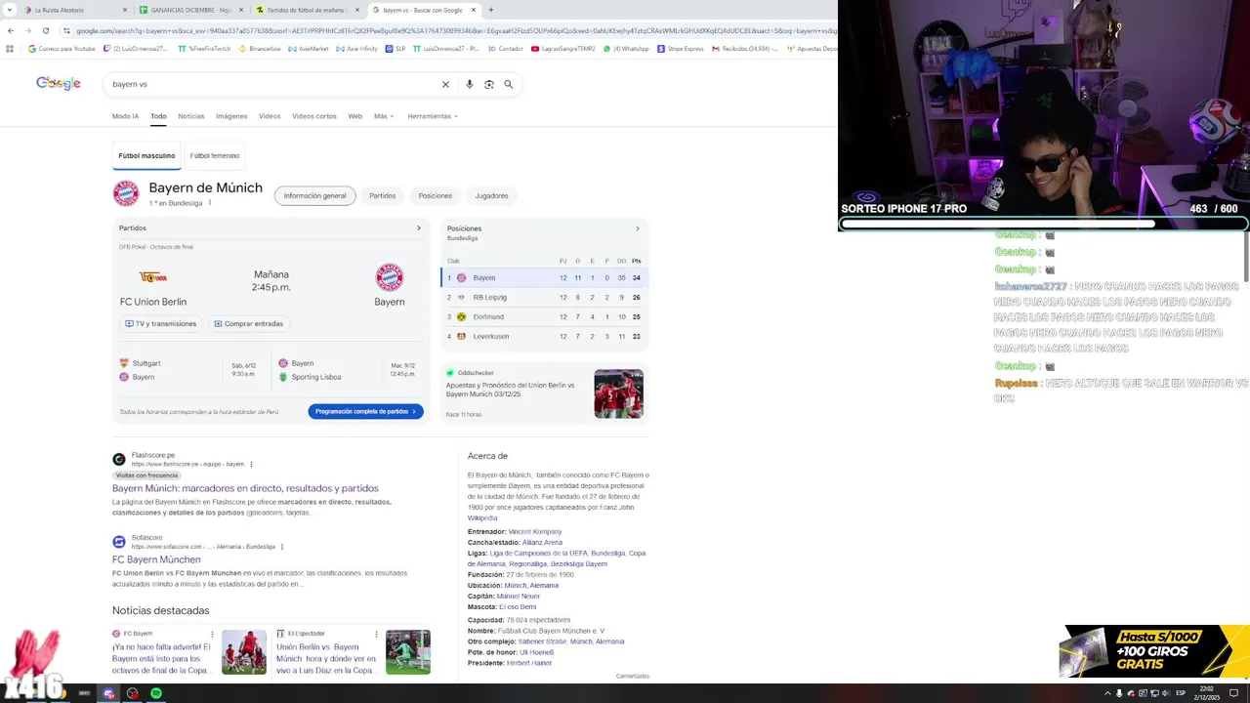The width and height of the screenshot is (1250, 703).
Task: Open new browser tab with plus
Action: tap(490, 10)
